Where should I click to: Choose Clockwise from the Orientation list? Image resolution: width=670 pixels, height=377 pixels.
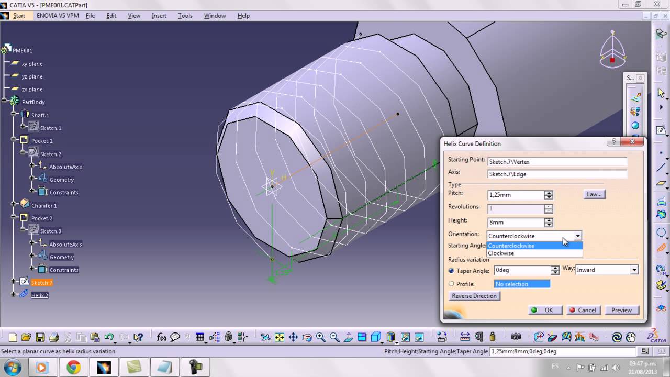pos(534,253)
